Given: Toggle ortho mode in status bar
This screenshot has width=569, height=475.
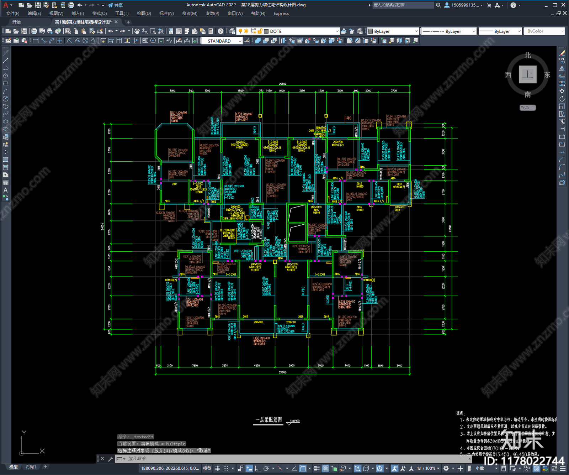Looking at the screenshot, I should click(257, 468).
